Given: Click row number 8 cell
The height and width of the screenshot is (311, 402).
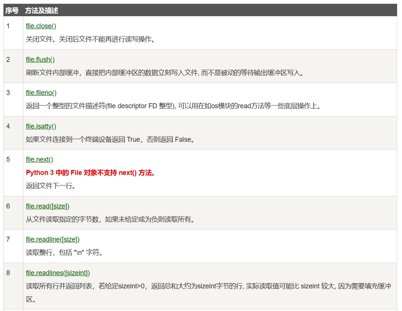Looking at the screenshot, I should pyautogui.click(x=8, y=273).
